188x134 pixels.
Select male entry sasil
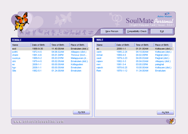[x=135, y=58]
